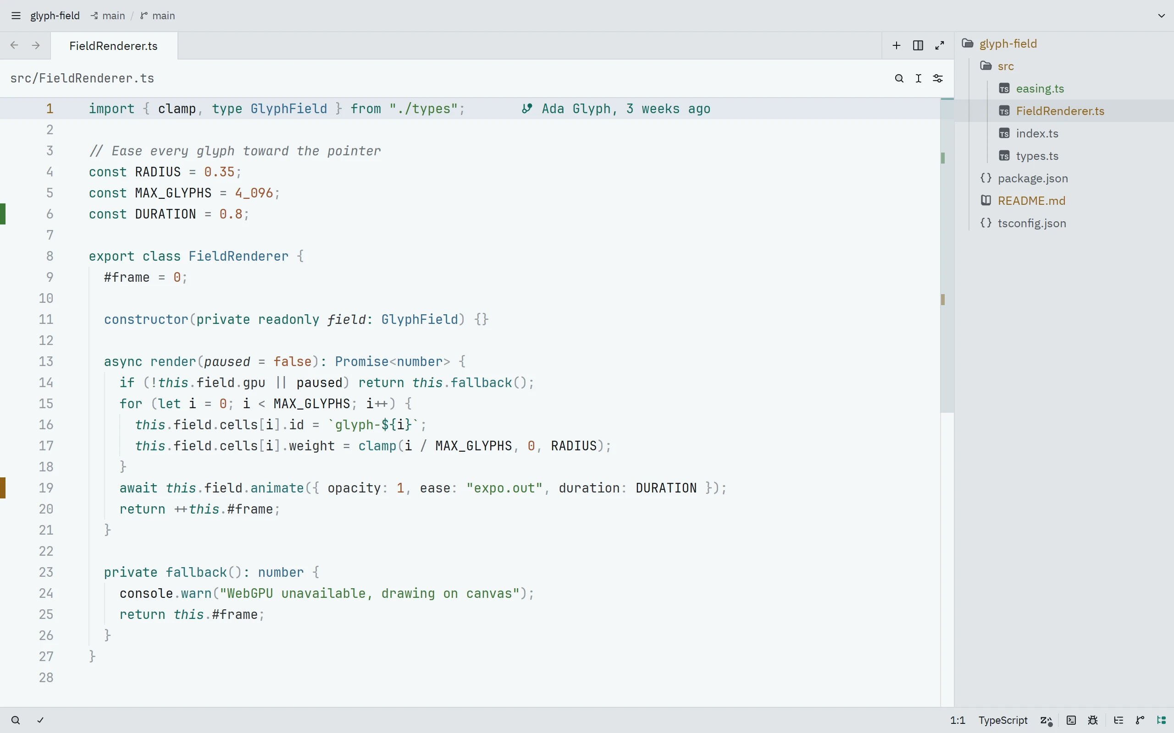Open the hamburger application menu
This screenshot has height=733, width=1174.
tap(16, 16)
